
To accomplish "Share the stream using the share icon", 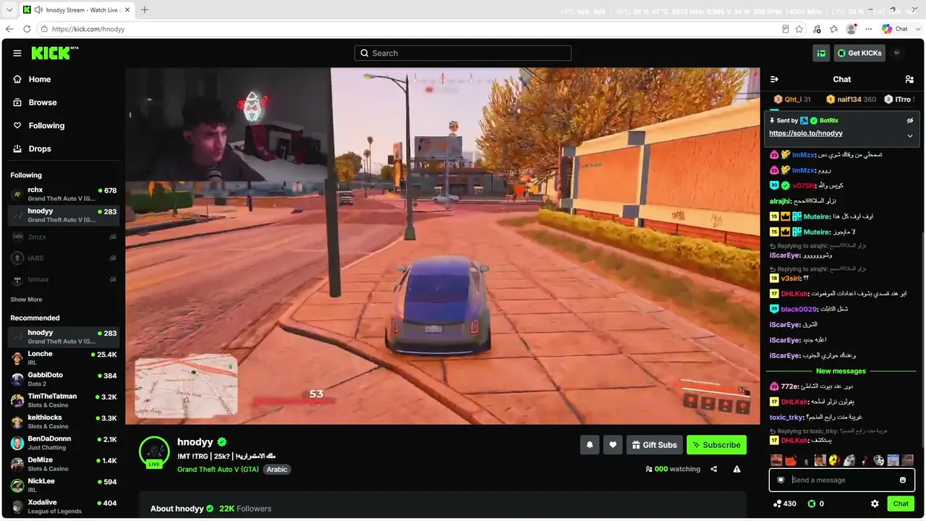I will 714,469.
